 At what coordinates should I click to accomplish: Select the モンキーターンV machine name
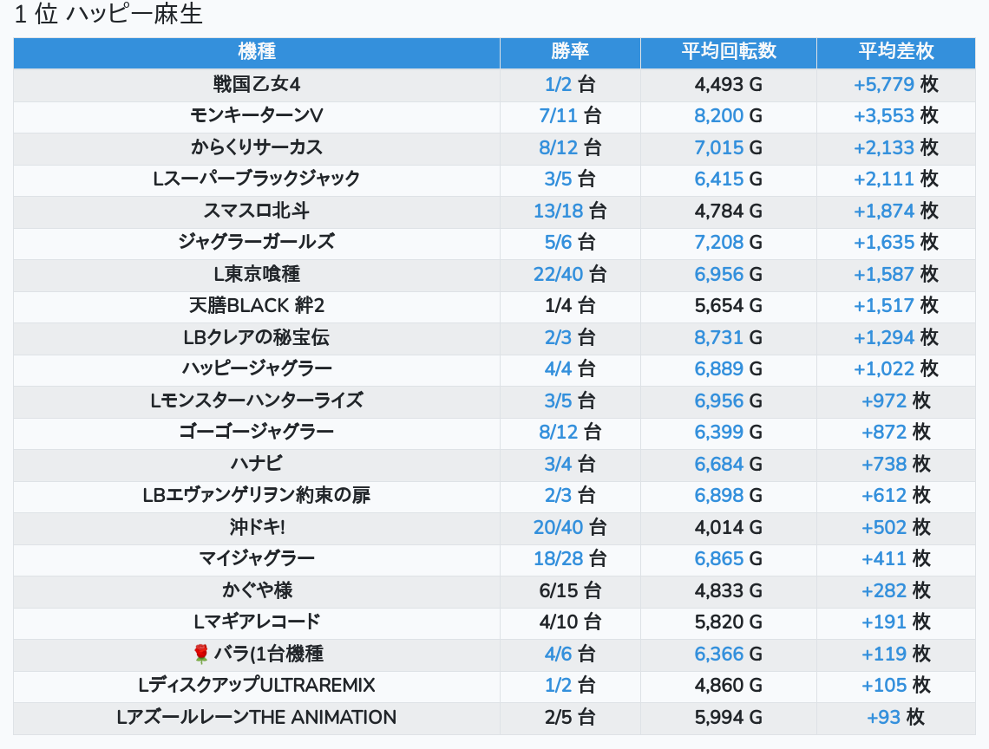point(257,116)
